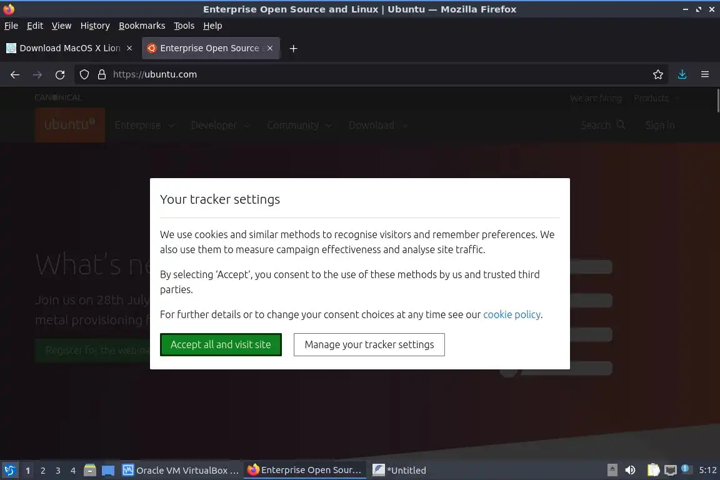
Task: Open the File menu
Action: 11,26
